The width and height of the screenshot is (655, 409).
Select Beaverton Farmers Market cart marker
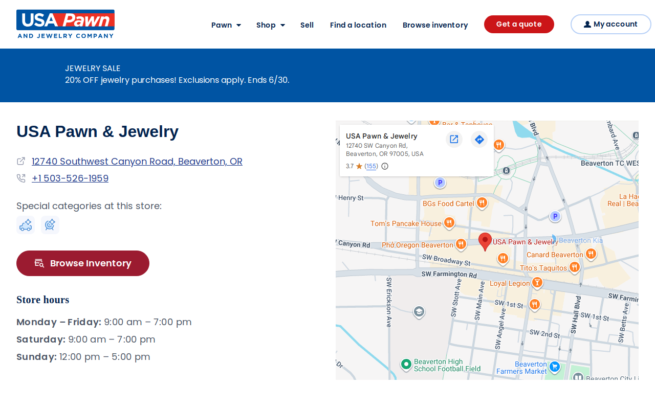pyautogui.click(x=554, y=367)
